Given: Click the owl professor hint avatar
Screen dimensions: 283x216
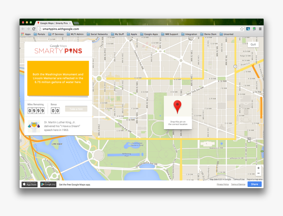Looking at the screenshot, I should (x=34, y=126).
